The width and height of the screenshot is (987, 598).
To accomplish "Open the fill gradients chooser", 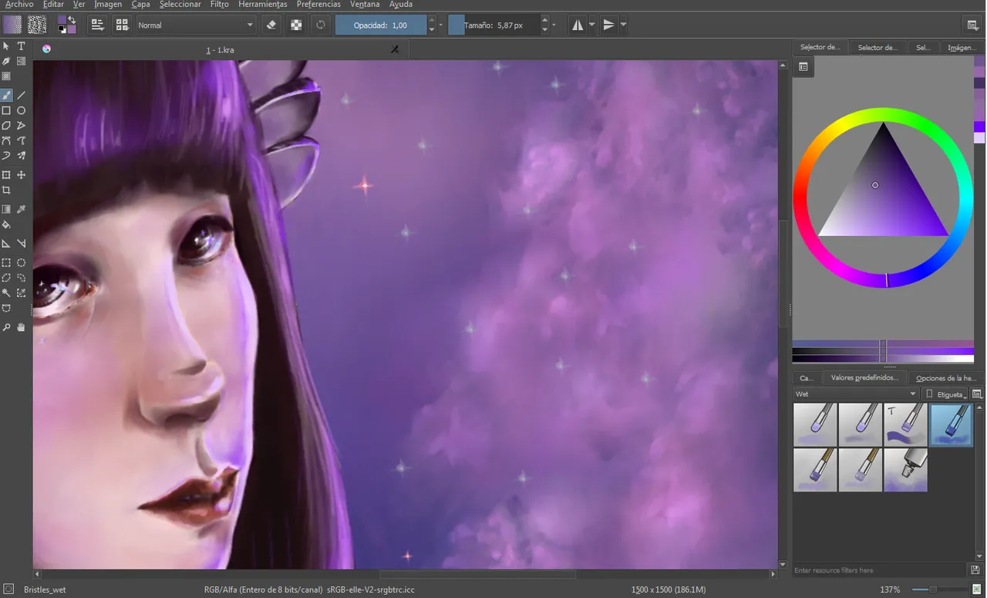I will [12, 25].
